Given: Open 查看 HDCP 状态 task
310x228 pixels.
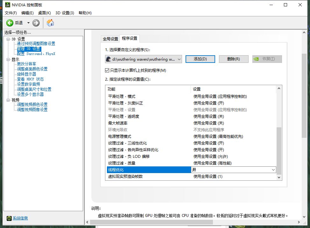Looking at the screenshot, I should (30, 79).
